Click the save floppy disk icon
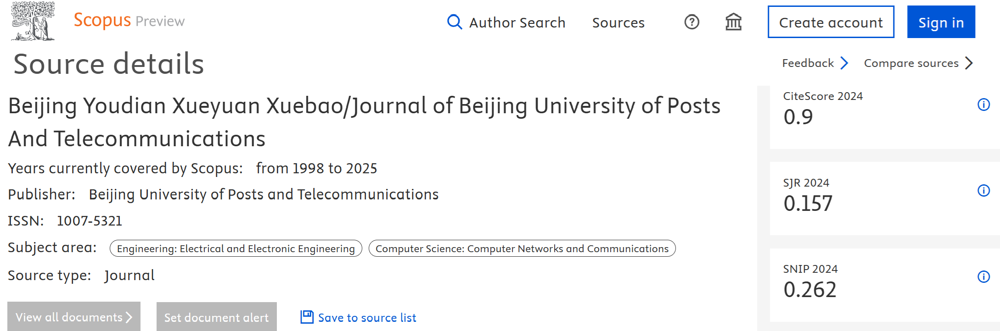This screenshot has width=1000, height=331. 307,317
